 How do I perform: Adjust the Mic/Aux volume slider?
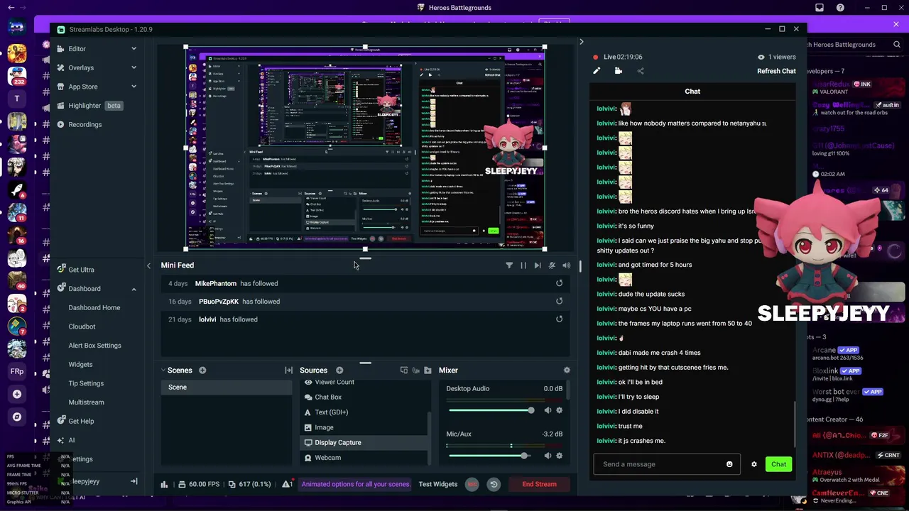(491, 456)
